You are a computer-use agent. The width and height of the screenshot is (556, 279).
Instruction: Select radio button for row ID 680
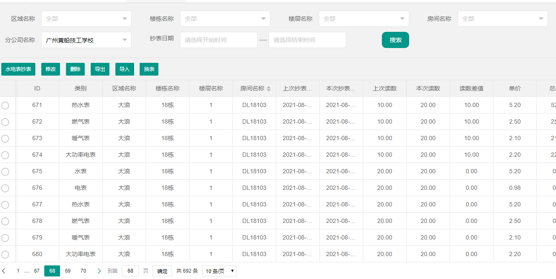click(5, 254)
